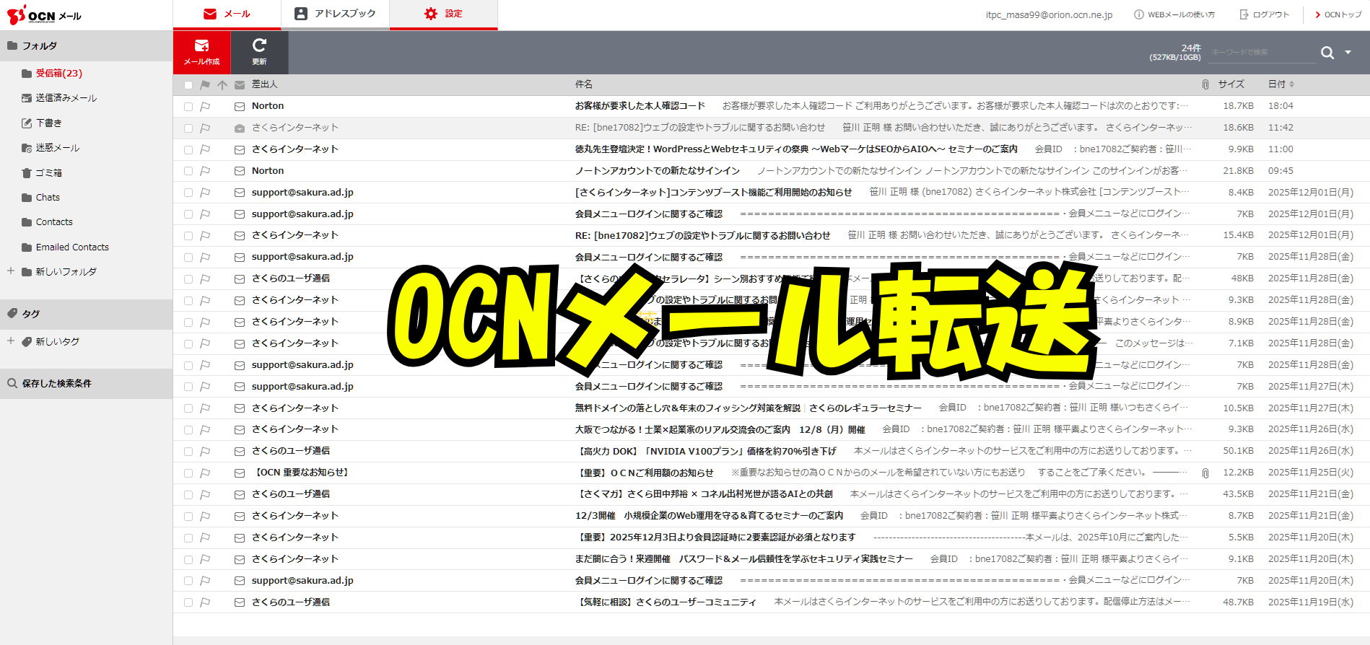Screen dimensions: 1370x645
Task: Open search options dropdown arrow
Action: [1348, 53]
